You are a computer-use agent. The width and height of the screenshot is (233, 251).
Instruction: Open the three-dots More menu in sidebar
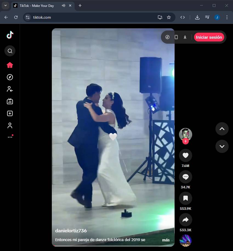tap(10, 137)
